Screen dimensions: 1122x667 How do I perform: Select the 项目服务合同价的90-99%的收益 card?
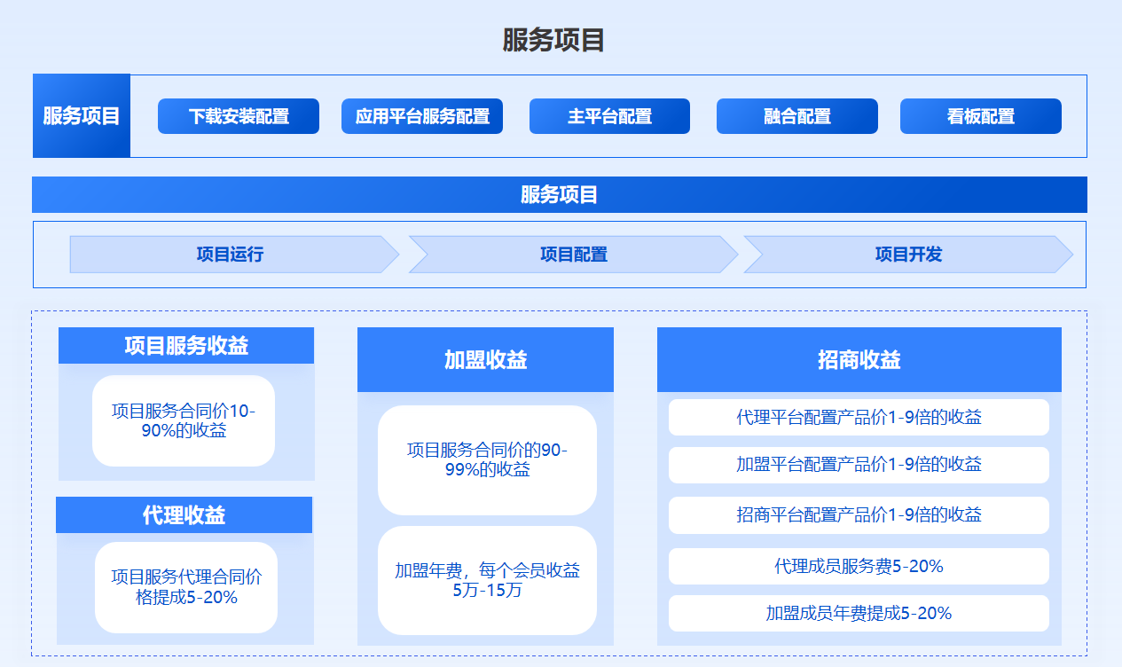(488, 460)
